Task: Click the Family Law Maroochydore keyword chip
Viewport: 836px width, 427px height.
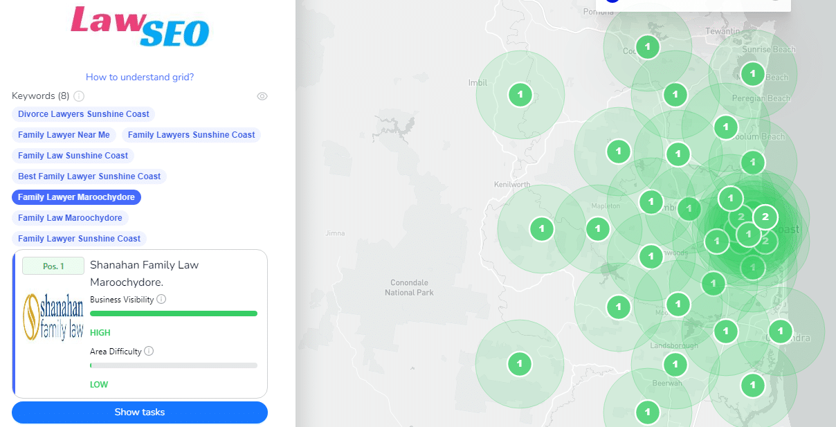Action: pyautogui.click(x=70, y=218)
